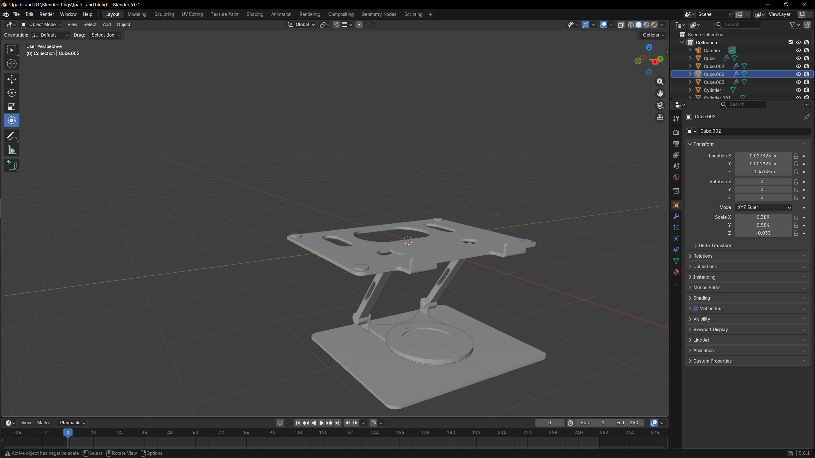Select the Annotate pencil tool

tap(12, 136)
